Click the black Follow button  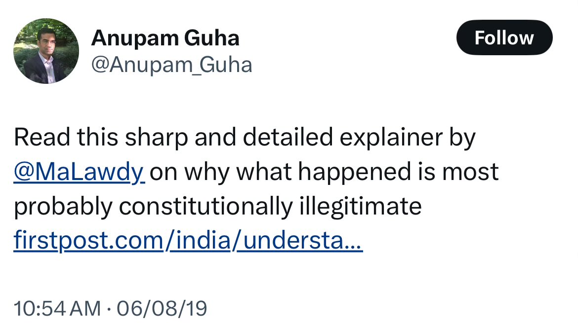(504, 38)
